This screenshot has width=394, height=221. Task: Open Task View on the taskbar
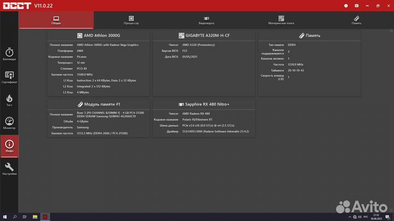click(25, 217)
